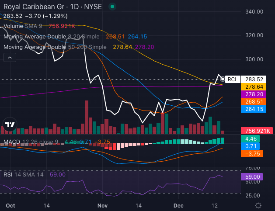Open Volume SMA 9 indicator legend
The image size is (275, 211).
pos(23,26)
